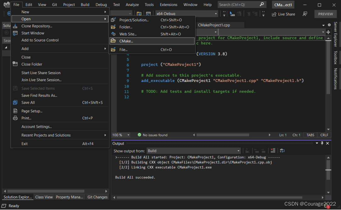Toggle word wrap in Output panel
Viewport: 341px width, 210px height.
282,151
